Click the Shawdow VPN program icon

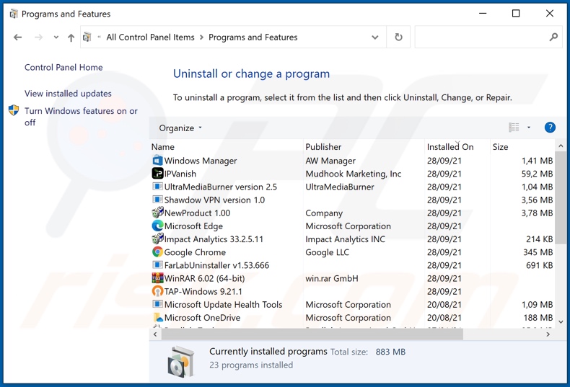pos(157,200)
